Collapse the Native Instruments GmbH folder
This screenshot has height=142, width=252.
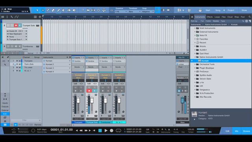(195, 57)
